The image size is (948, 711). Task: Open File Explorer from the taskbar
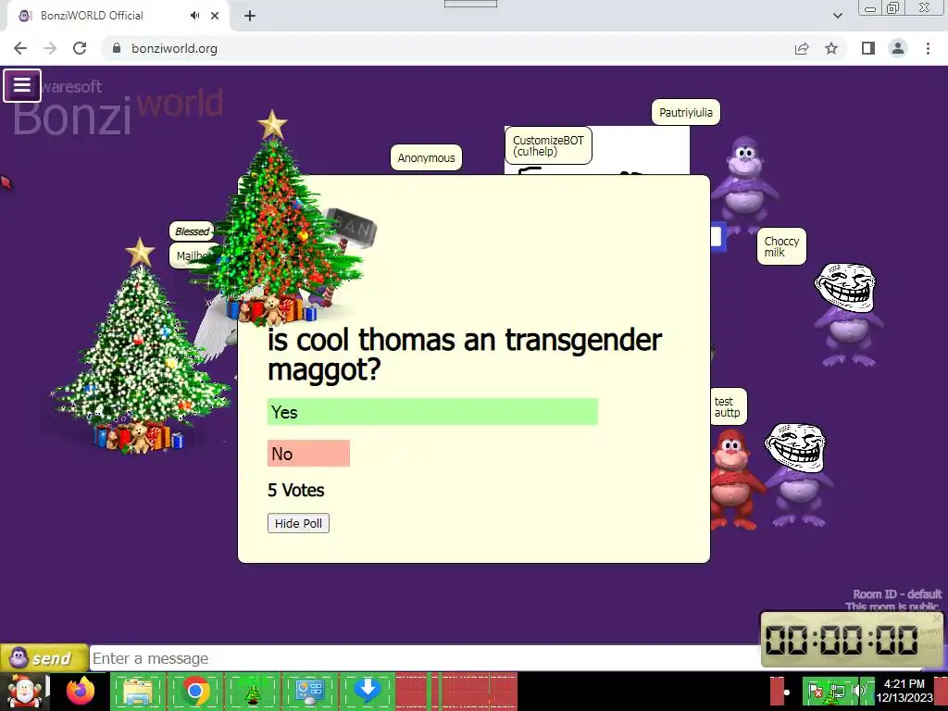[139, 691]
